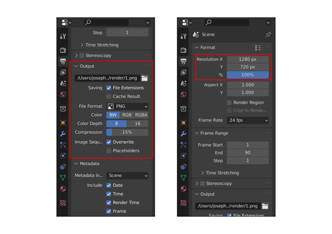The width and height of the screenshot is (332, 234).
Task: Open options dropdown arrow in right panel header
Action: click(268, 22)
